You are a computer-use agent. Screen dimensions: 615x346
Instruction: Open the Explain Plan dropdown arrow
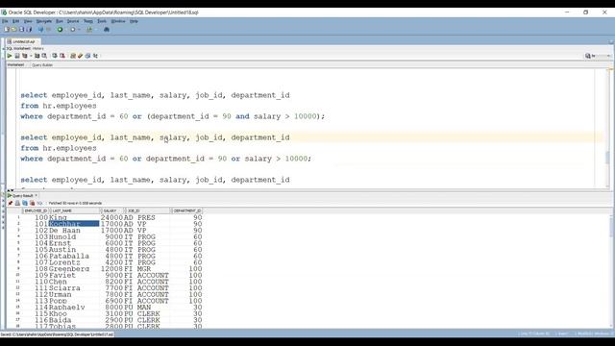[x=31, y=56]
